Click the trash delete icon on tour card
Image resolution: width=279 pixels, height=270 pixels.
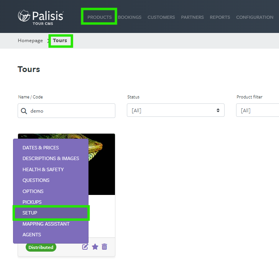[105, 247]
